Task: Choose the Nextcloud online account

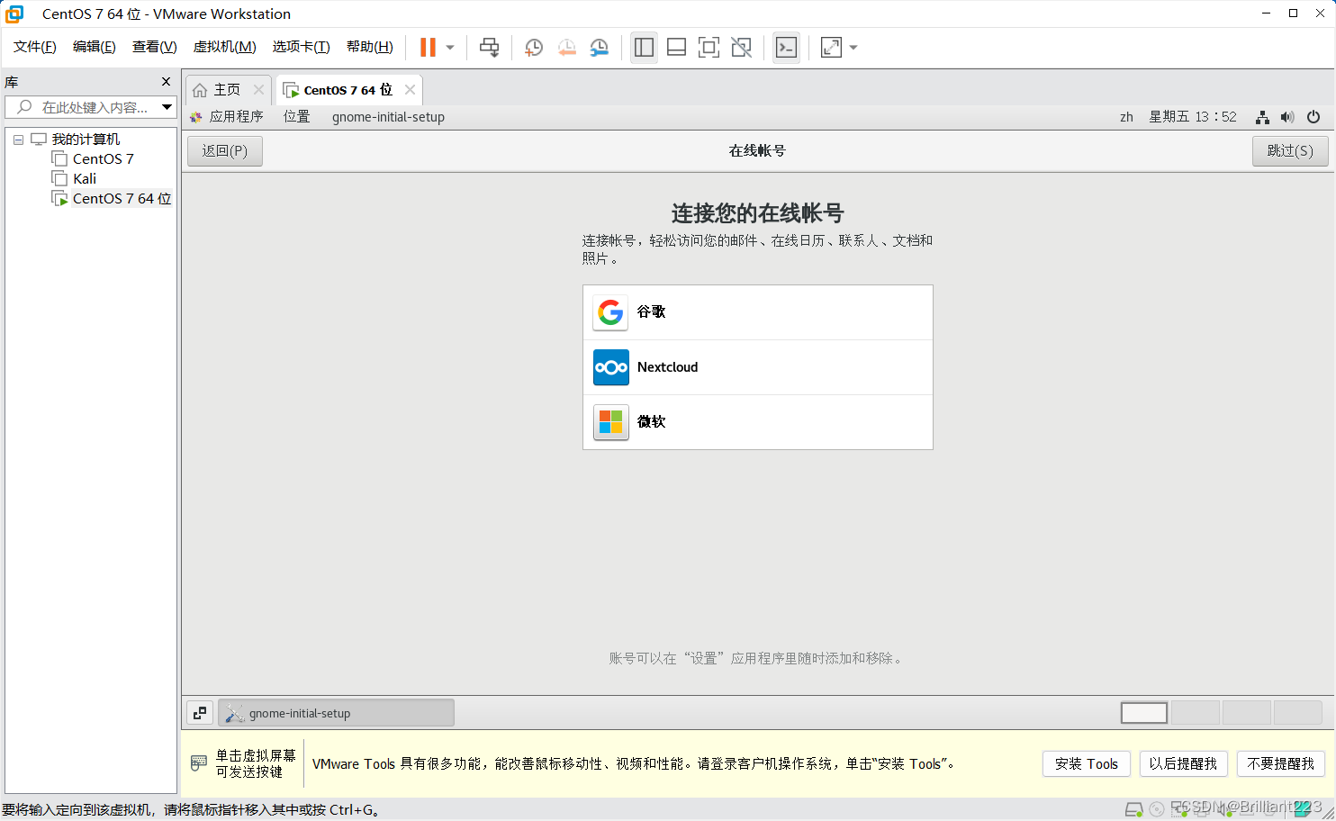Action: pos(758,367)
